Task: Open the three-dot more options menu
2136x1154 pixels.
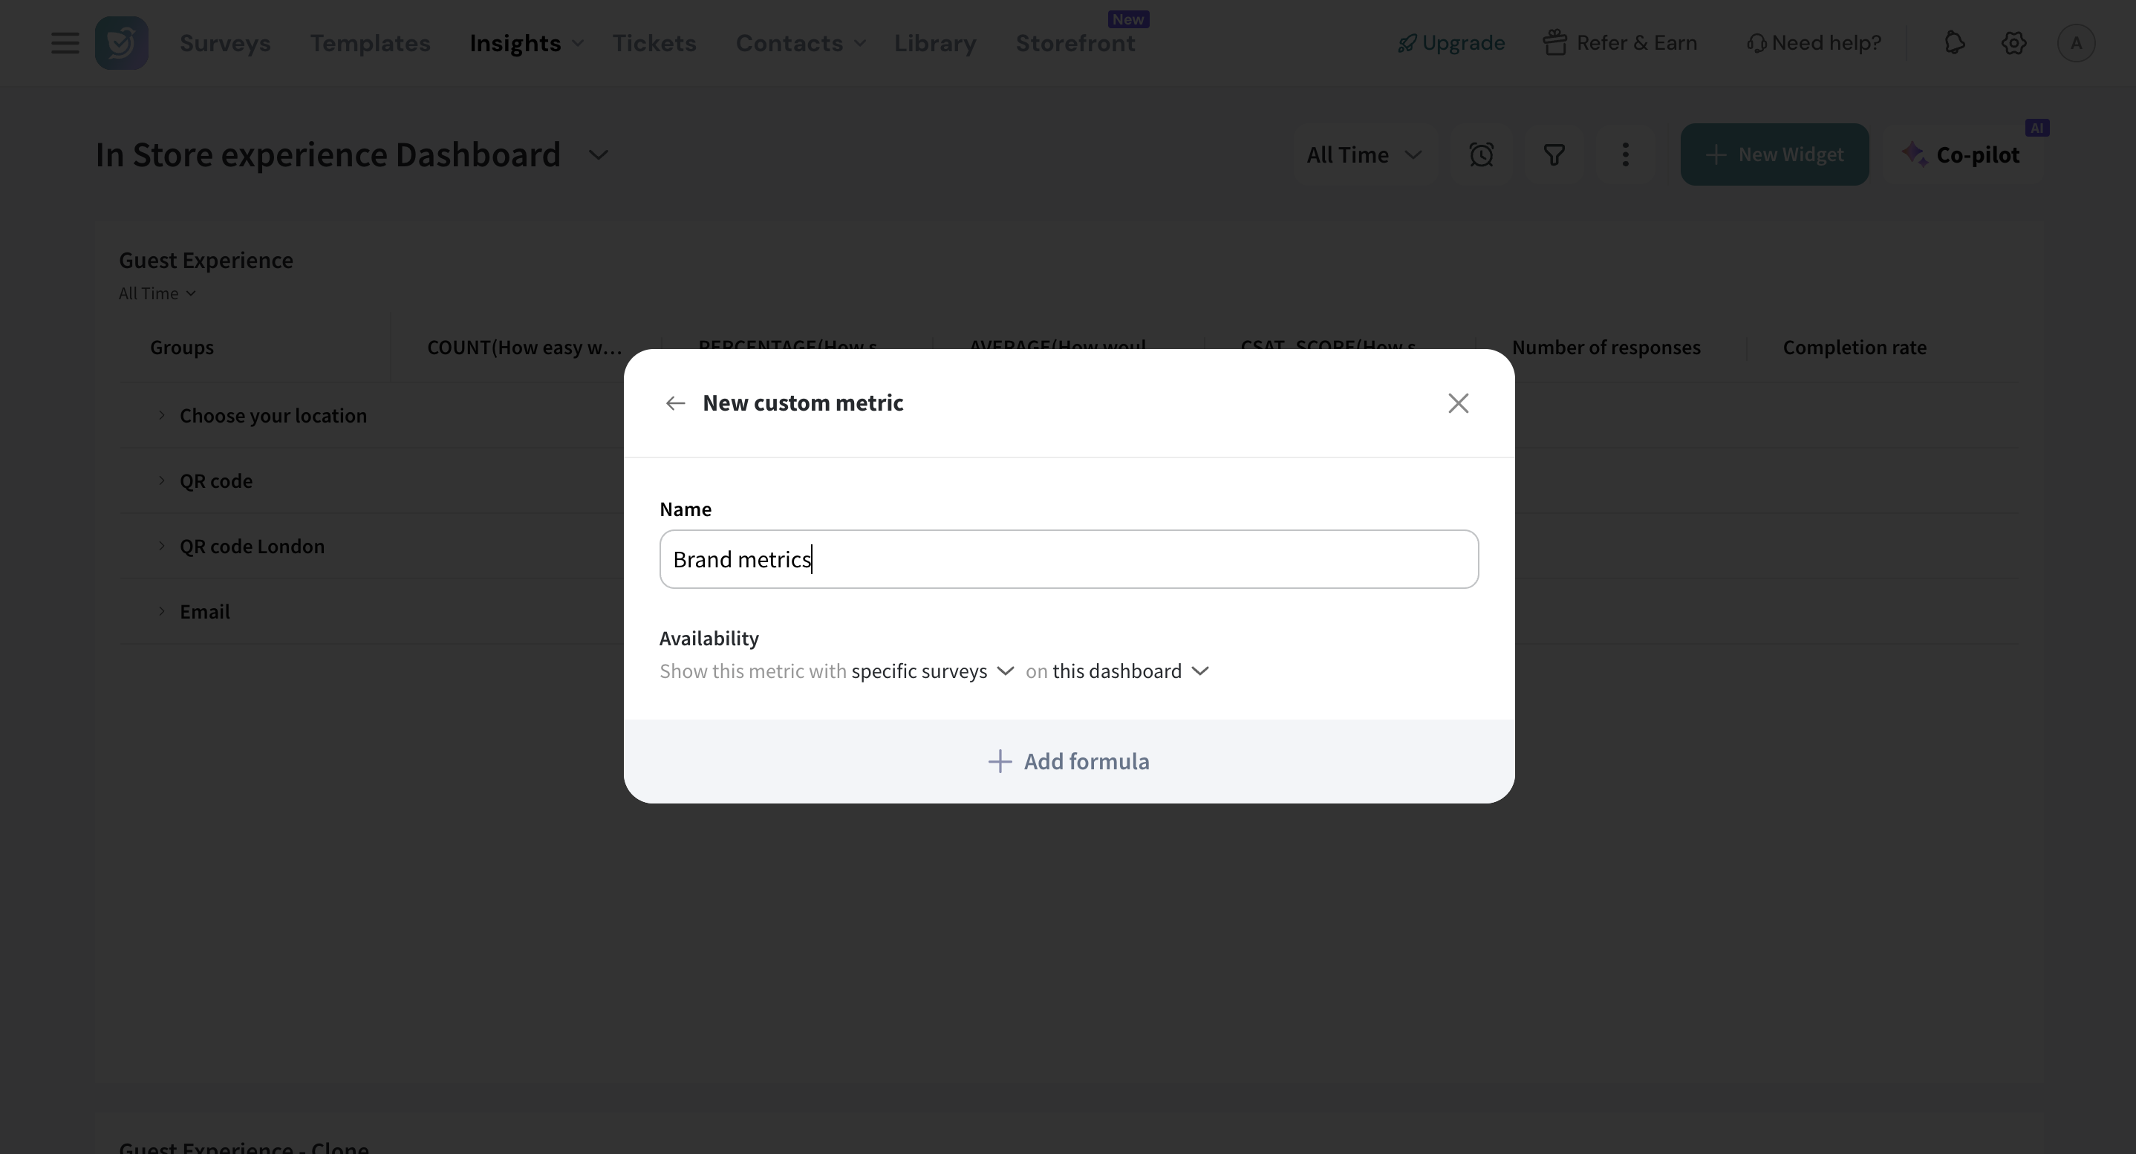Action: click(x=1625, y=155)
